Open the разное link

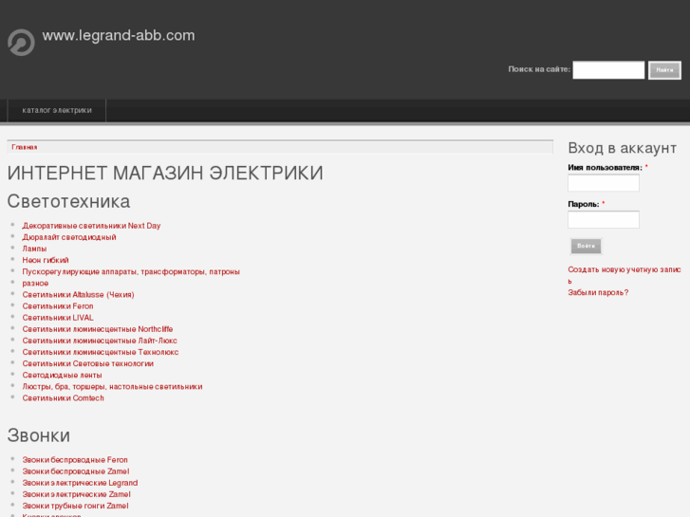click(x=35, y=284)
